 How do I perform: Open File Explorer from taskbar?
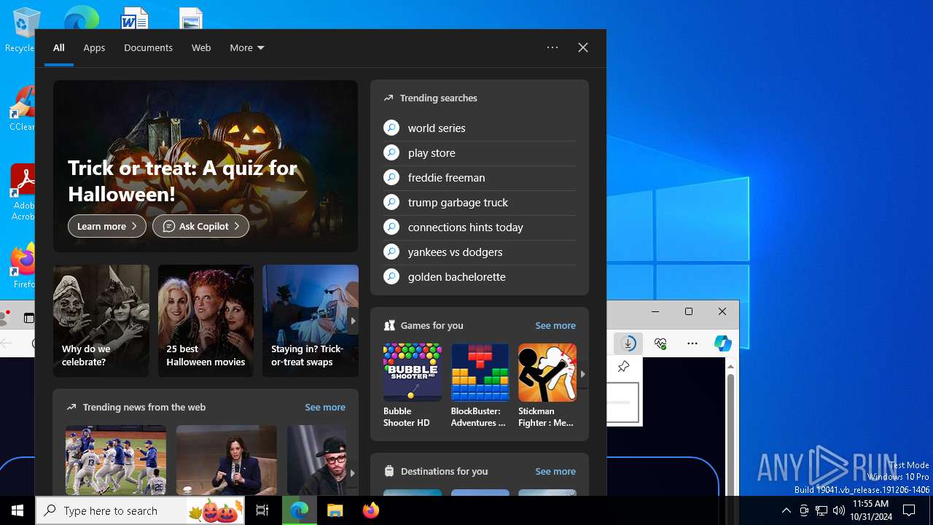point(335,510)
